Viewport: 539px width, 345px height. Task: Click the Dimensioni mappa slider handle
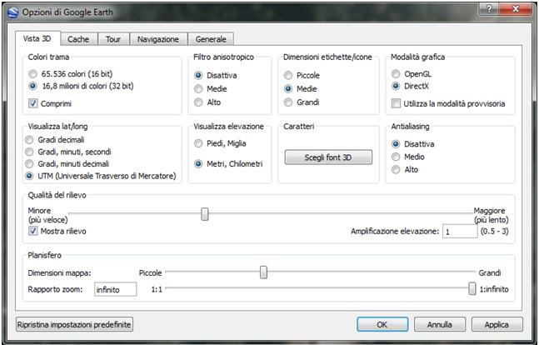(x=263, y=272)
